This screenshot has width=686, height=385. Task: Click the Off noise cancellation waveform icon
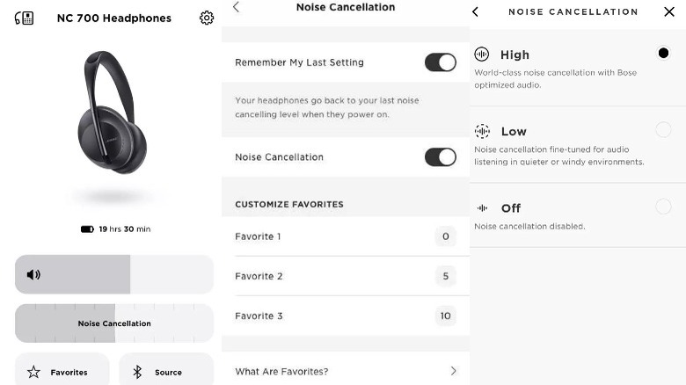(482, 208)
